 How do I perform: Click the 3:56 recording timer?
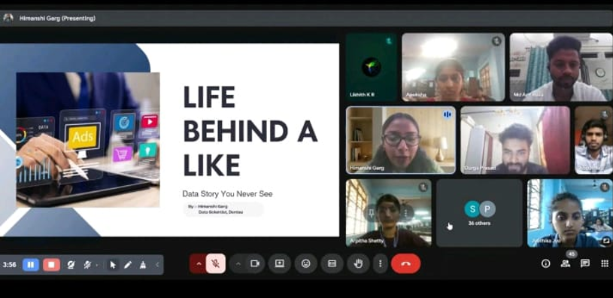[9, 265]
